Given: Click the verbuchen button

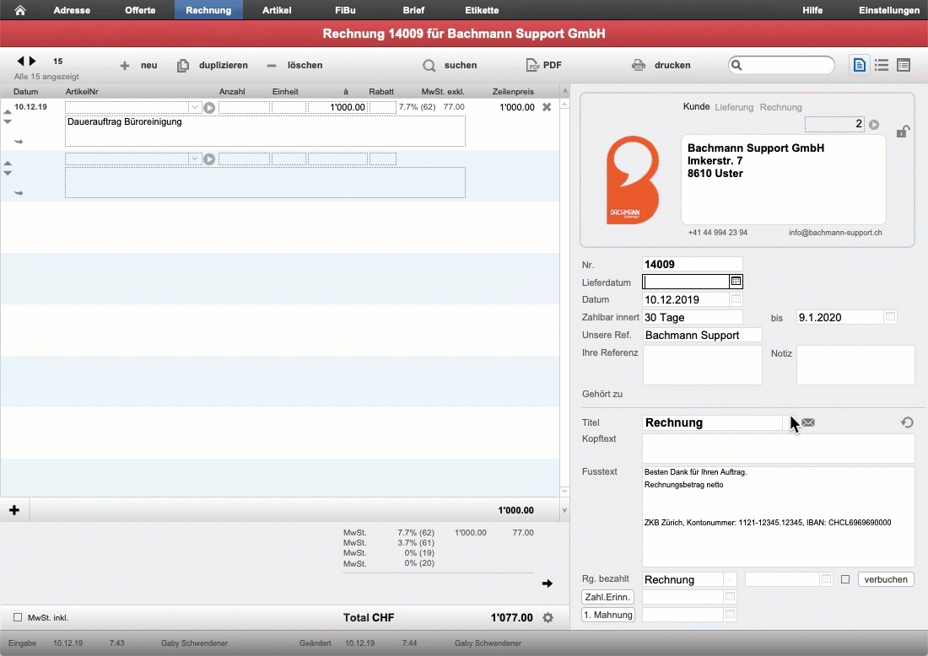Looking at the screenshot, I should tap(885, 580).
